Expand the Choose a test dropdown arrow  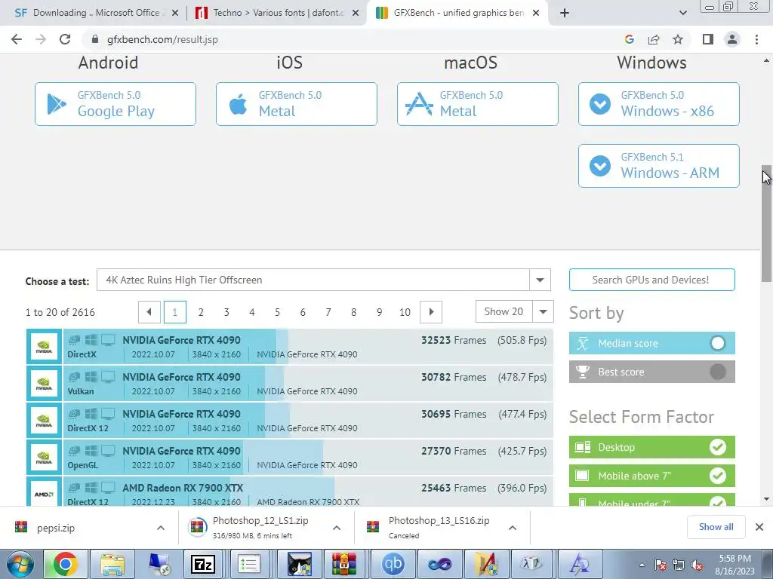(x=540, y=280)
